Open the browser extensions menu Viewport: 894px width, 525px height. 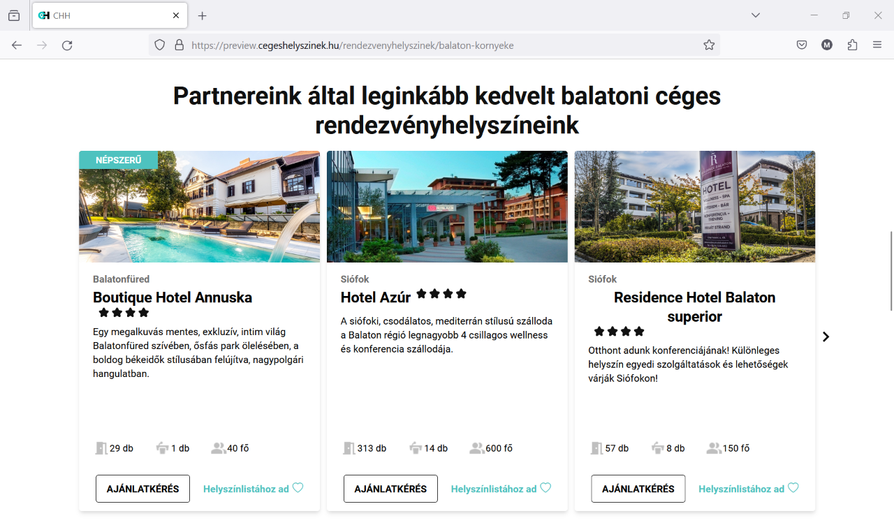coord(852,45)
